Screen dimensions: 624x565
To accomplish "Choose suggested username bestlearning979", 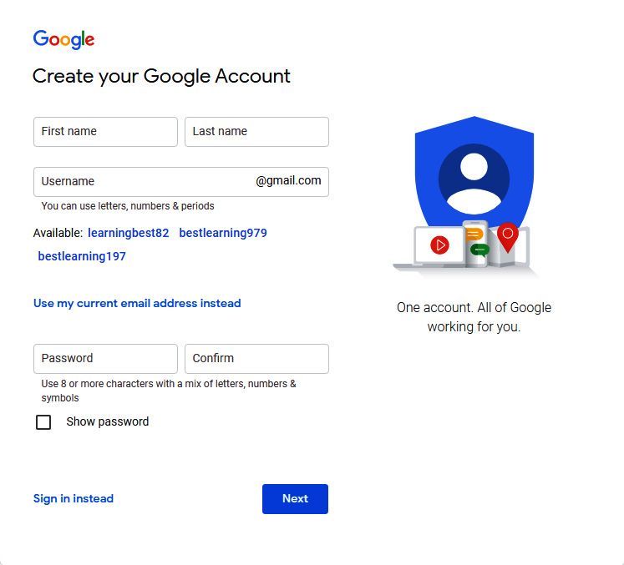I will (x=223, y=233).
